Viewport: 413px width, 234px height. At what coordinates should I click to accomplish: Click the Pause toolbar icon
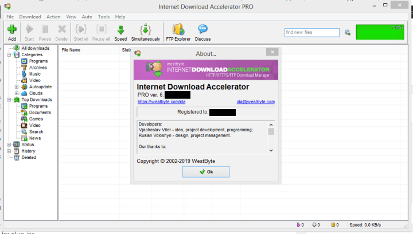click(x=45, y=32)
